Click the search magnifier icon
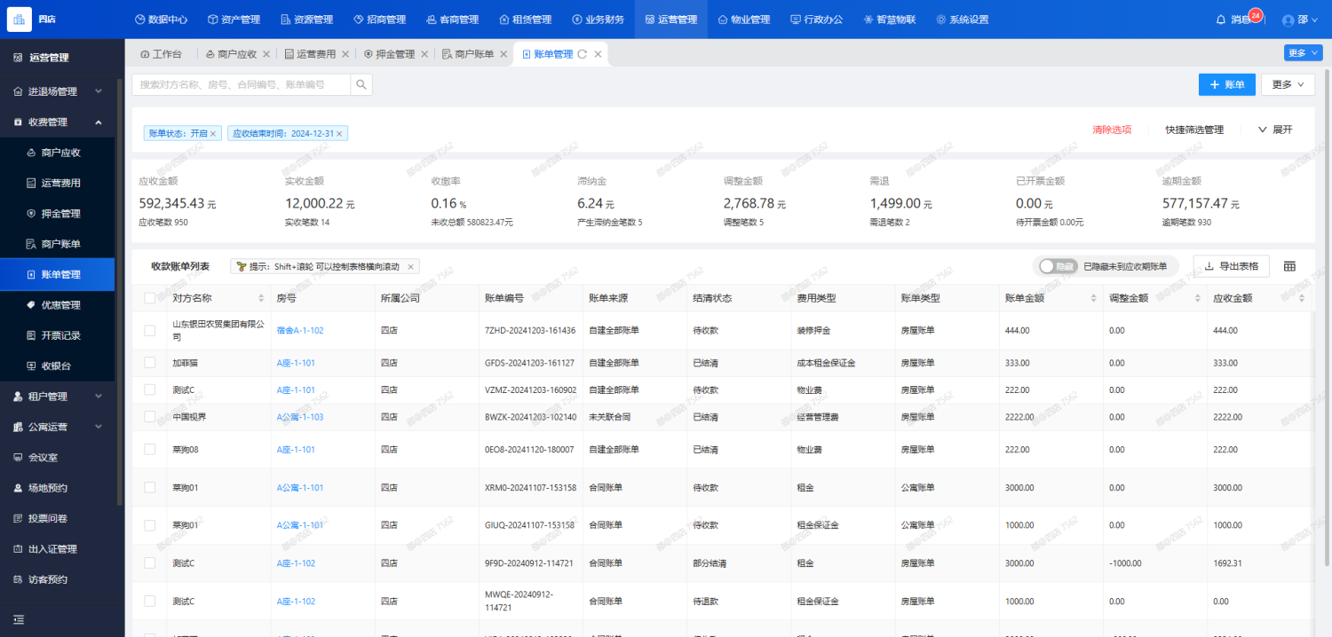The height and width of the screenshot is (637, 1332). [361, 84]
